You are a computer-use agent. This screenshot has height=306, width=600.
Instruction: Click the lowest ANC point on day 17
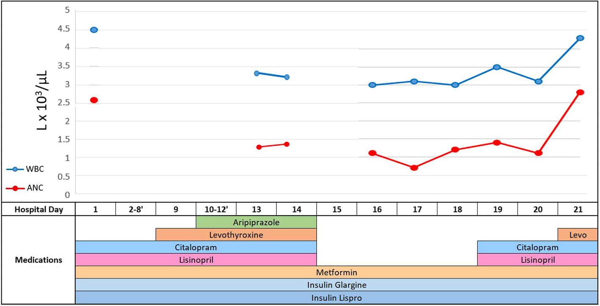pos(414,168)
